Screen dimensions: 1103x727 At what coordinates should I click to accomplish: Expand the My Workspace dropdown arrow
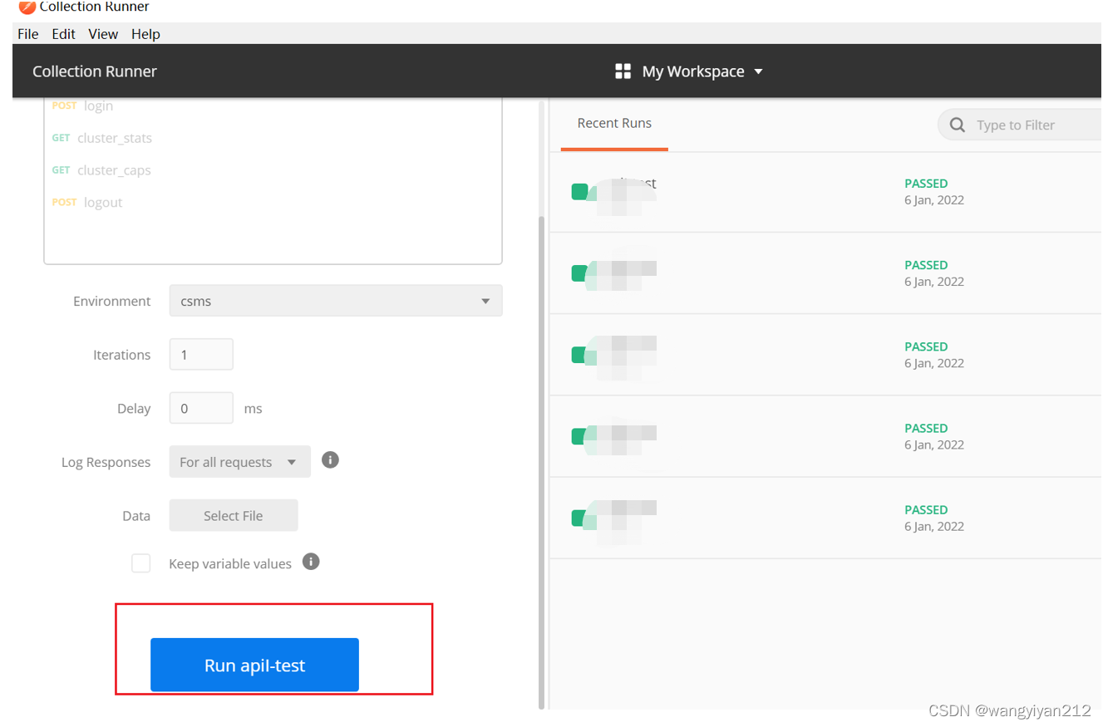point(758,71)
